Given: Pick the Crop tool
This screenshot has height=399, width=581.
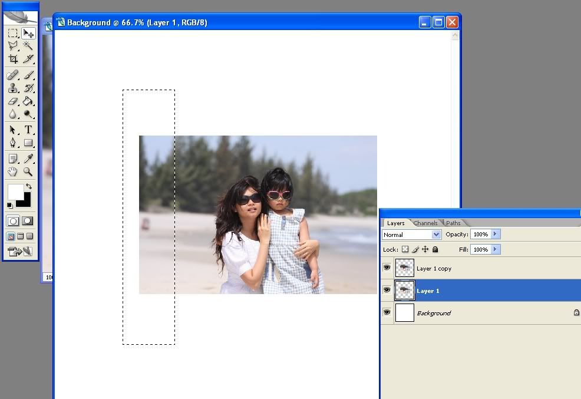Looking at the screenshot, I should point(13,59).
